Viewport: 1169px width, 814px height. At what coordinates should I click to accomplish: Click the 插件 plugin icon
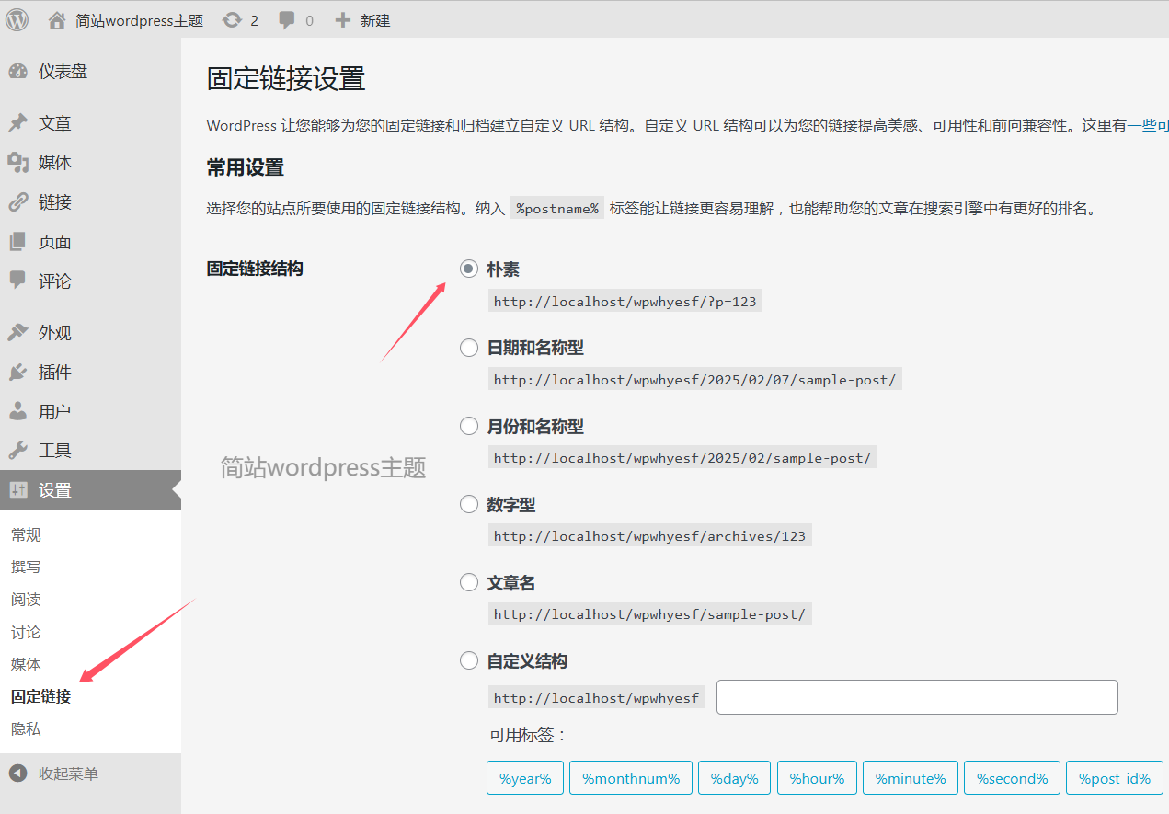click(x=18, y=373)
